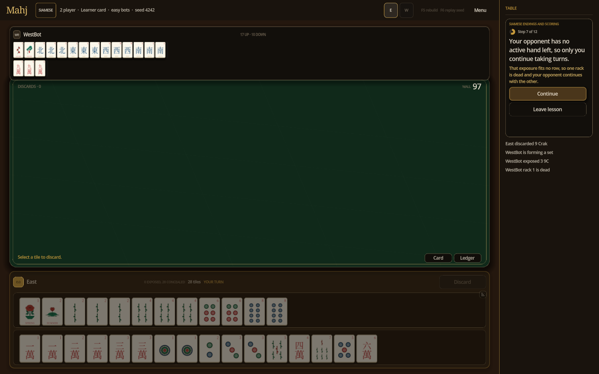599x374 pixels.
Task: Click the wall count 97
Action: (x=477, y=86)
